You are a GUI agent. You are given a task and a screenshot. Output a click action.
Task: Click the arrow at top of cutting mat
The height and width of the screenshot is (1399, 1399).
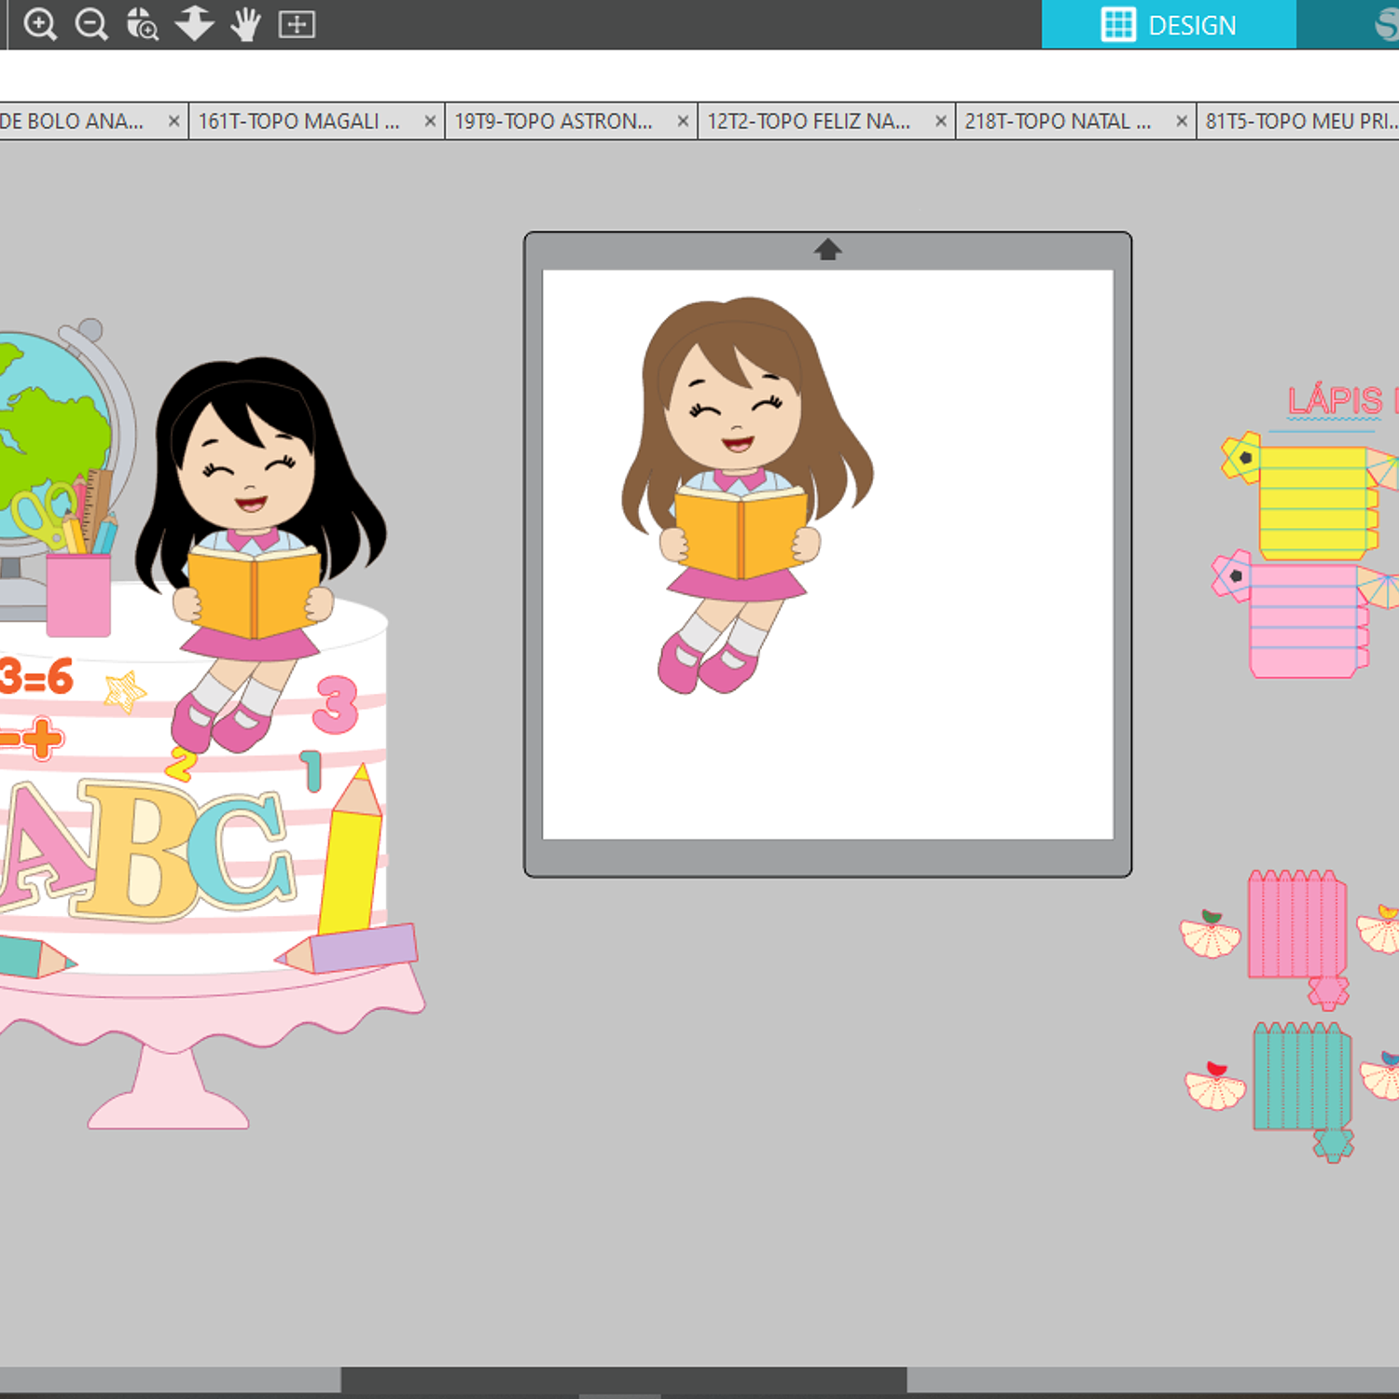click(x=827, y=250)
